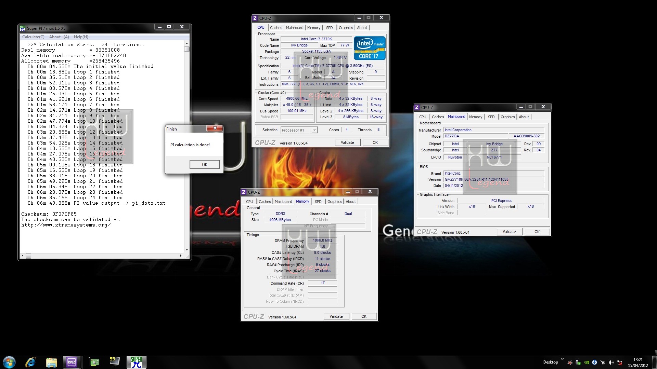The width and height of the screenshot is (657, 369).
Task: Click the Name field Intel Core i7 3770K
Action: [x=316, y=39]
